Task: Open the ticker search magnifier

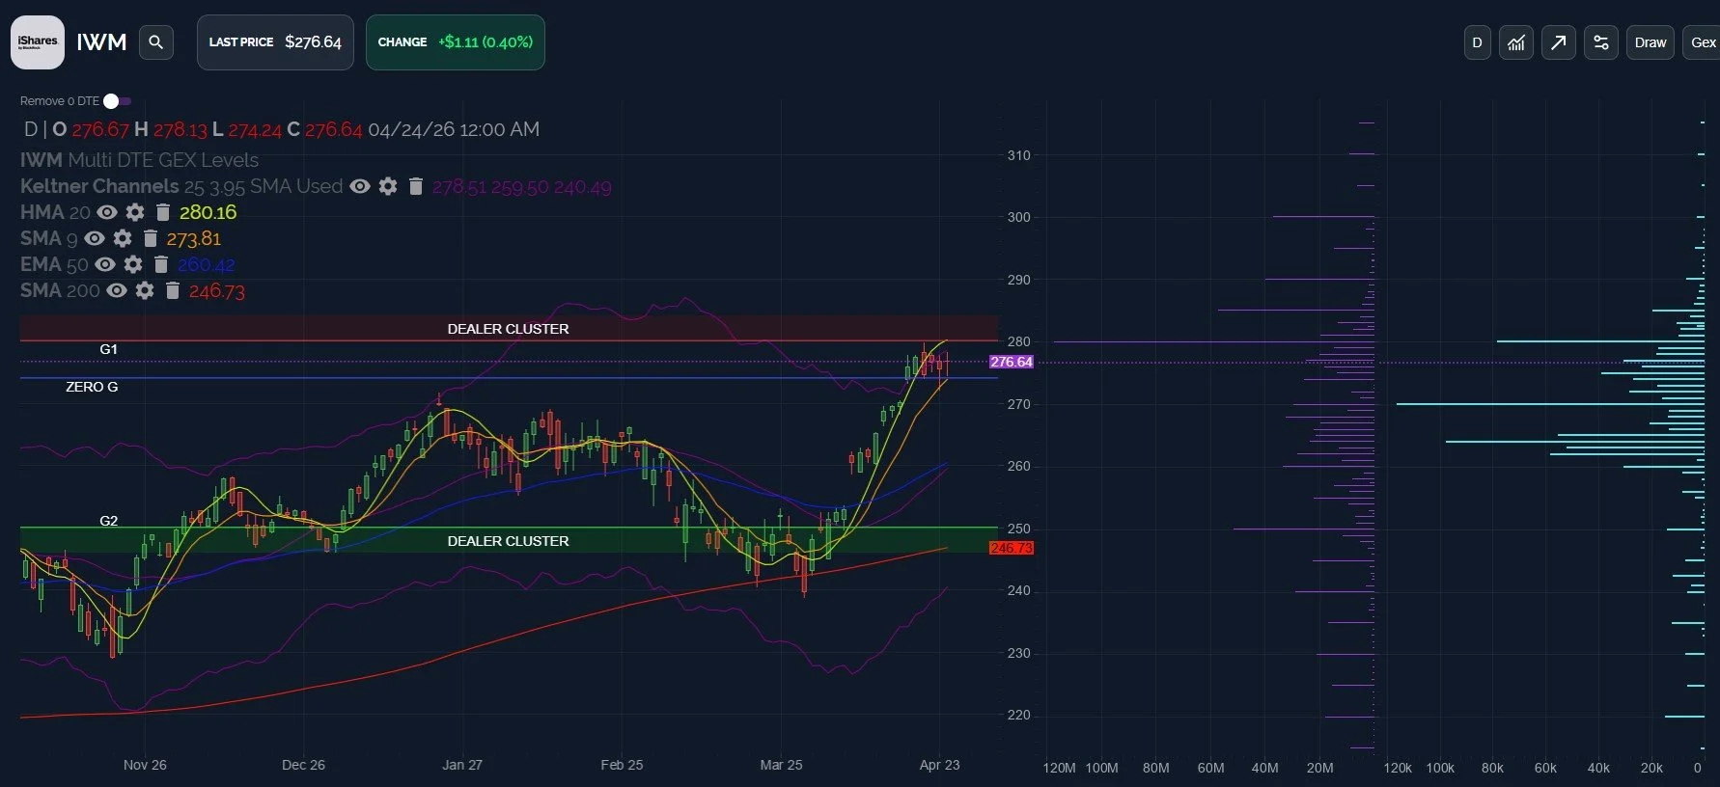Action: 156,42
